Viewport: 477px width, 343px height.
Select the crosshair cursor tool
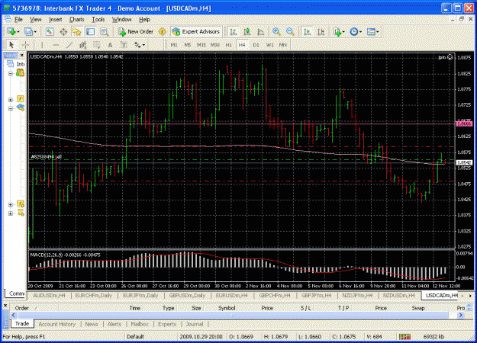pyautogui.click(x=26, y=45)
